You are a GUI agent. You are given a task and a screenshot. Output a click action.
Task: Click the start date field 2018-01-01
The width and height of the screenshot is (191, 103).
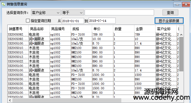tap(73, 21)
